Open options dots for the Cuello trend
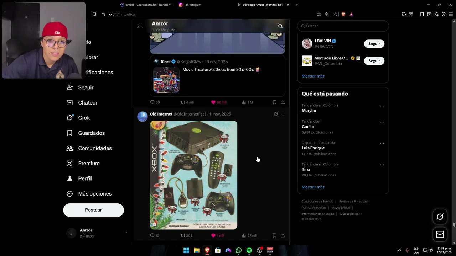This screenshot has height=256, width=456. (x=382, y=122)
